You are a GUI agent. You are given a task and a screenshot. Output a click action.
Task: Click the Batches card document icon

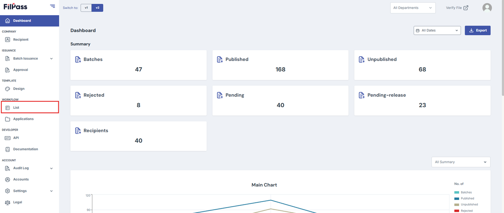click(77, 60)
